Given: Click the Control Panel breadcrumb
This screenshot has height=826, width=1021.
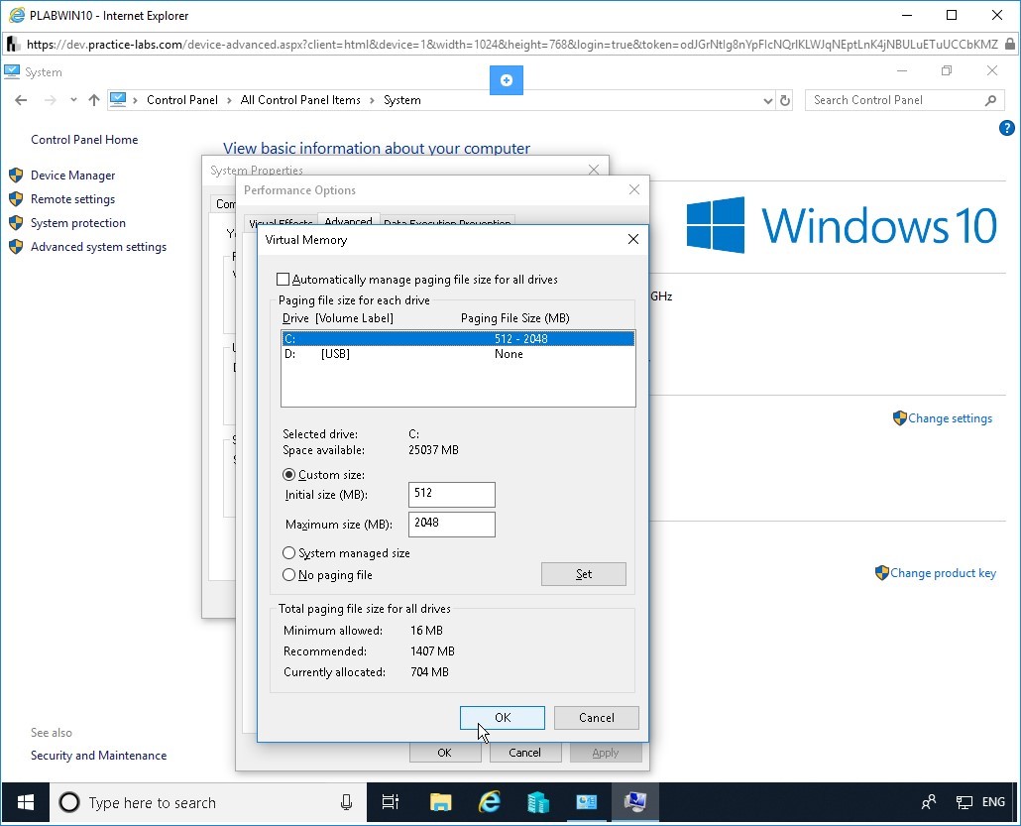Looking at the screenshot, I should [x=182, y=100].
